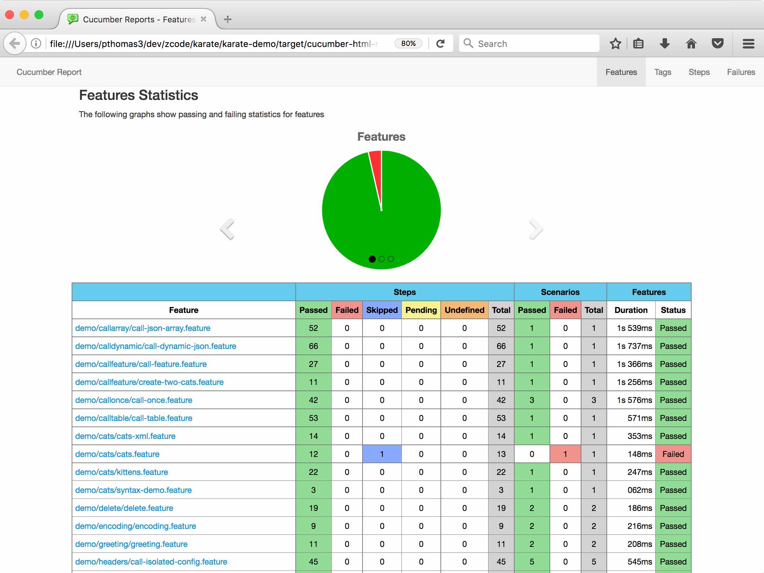Select the Tags tab in navigation
This screenshot has width=764, height=573.
[662, 72]
